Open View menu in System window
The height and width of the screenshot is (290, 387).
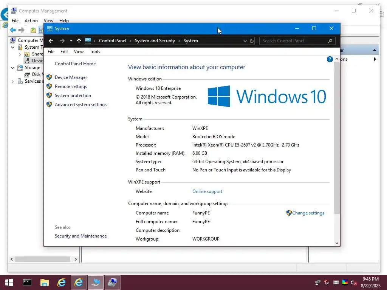(x=79, y=52)
